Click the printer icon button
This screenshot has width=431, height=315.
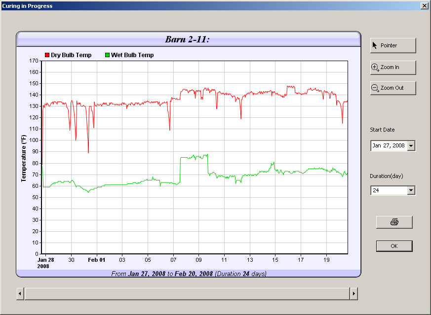(x=394, y=222)
